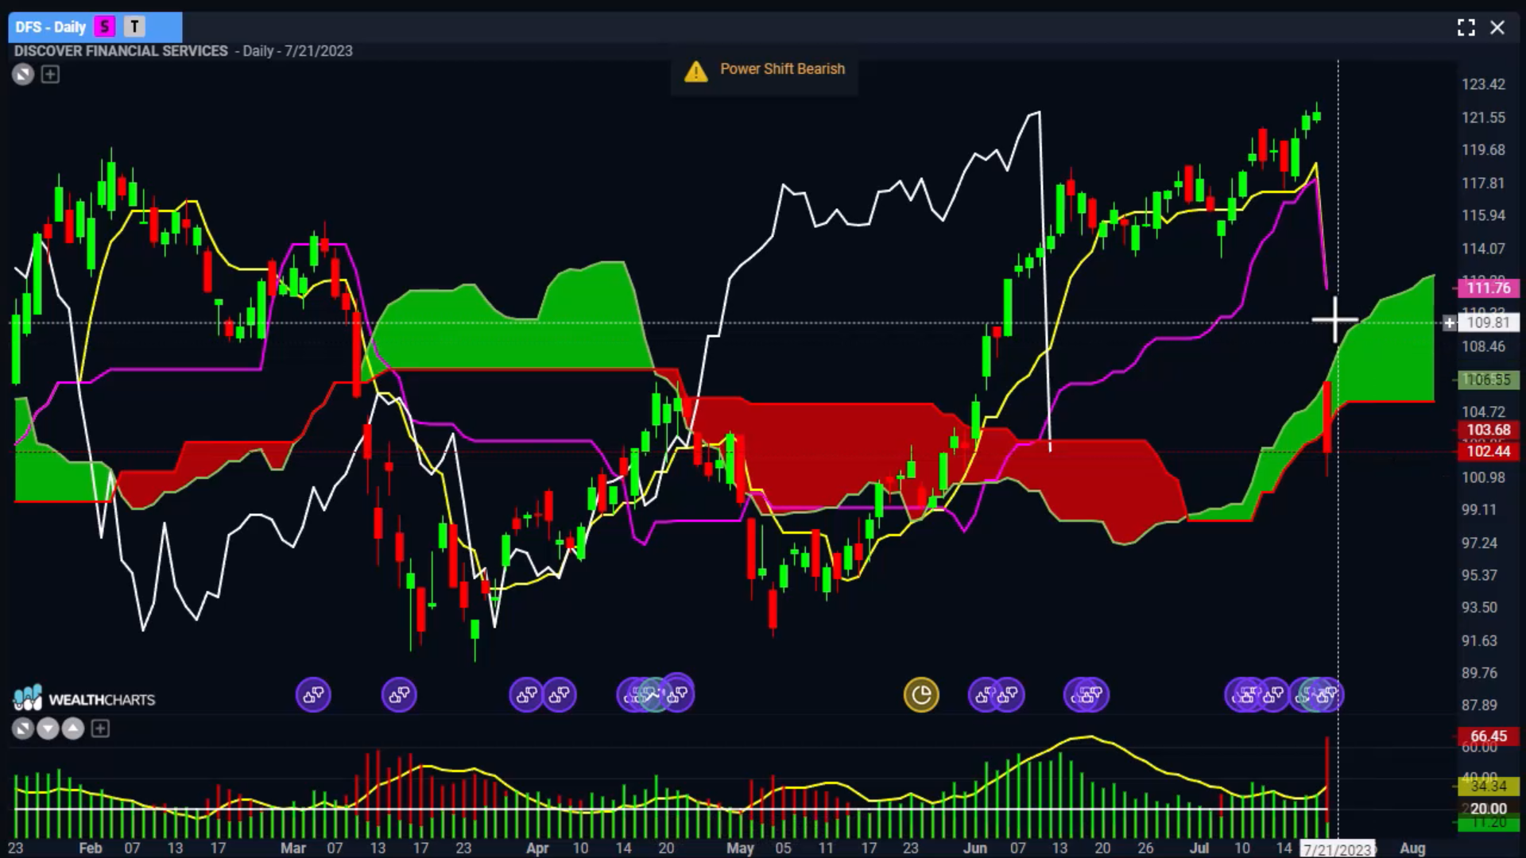The height and width of the screenshot is (858, 1526).
Task: Click the DISCOVER FINANCIAL SERVICES title text
Action: (121, 51)
